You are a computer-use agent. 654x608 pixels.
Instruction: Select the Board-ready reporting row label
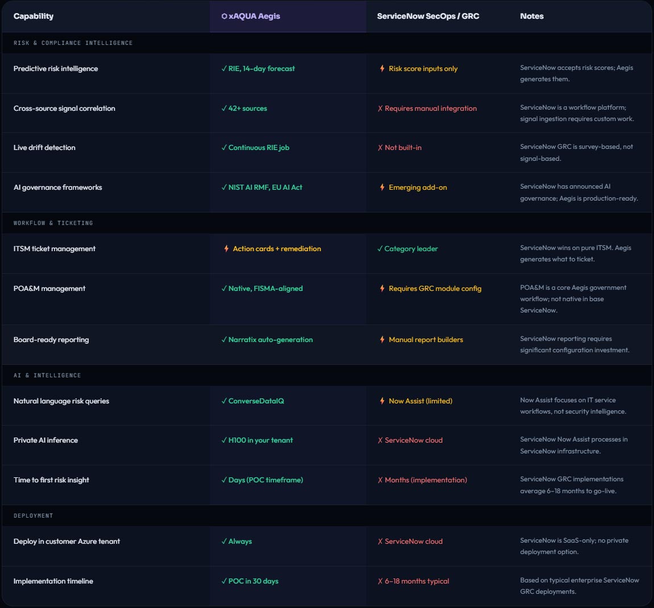coord(51,340)
